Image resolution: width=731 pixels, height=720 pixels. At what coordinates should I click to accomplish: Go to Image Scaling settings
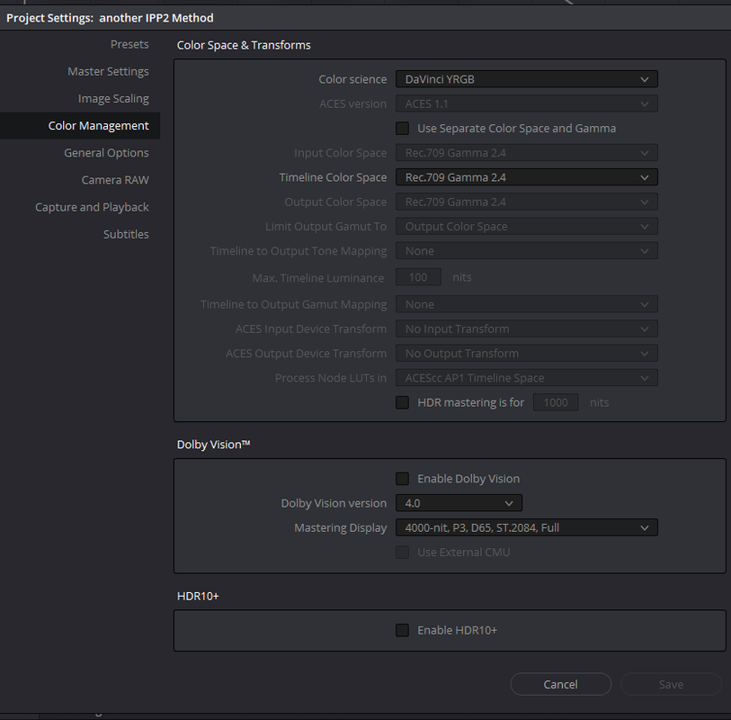(113, 98)
